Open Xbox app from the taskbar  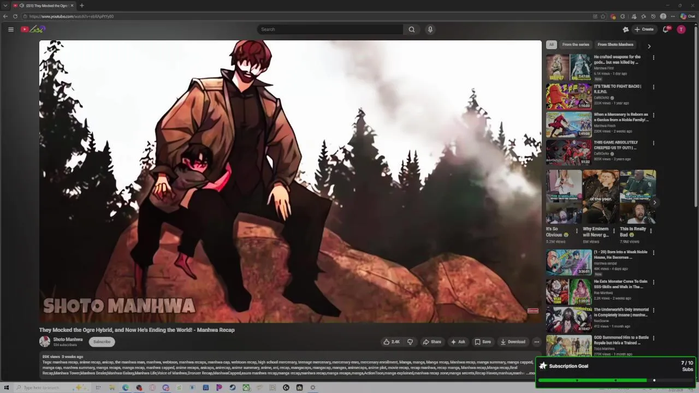(246, 388)
